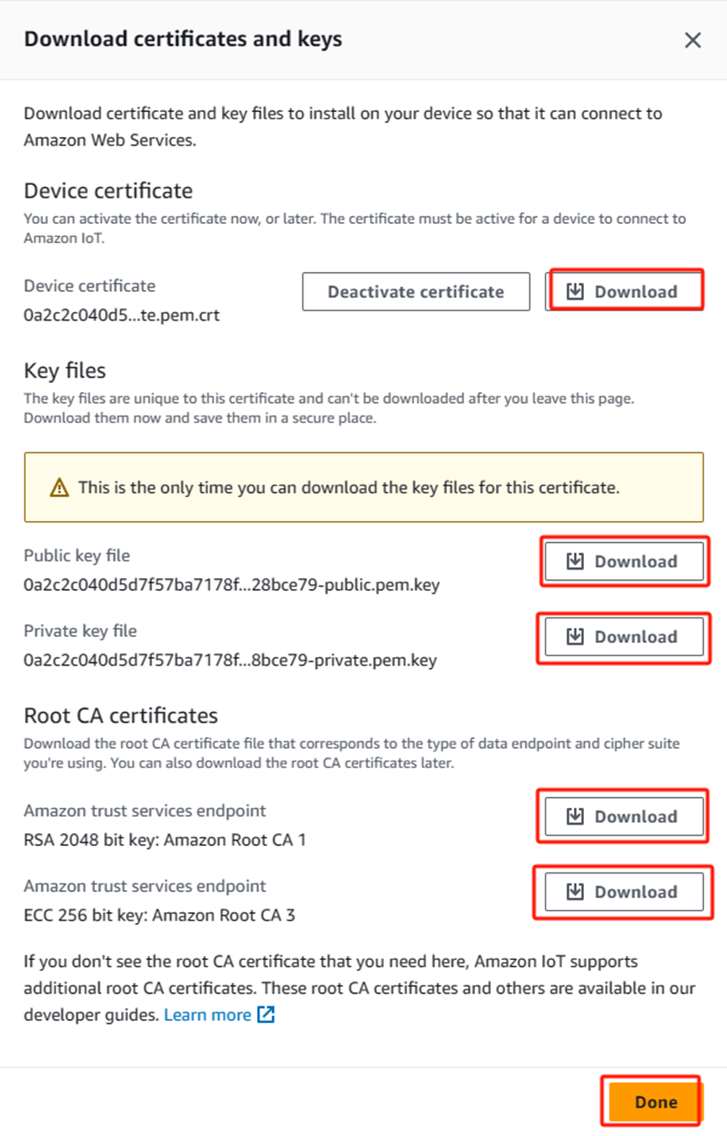This screenshot has width=727, height=1136.
Task: Click the ECC 256 bit key label
Action: pyautogui.click(x=160, y=915)
